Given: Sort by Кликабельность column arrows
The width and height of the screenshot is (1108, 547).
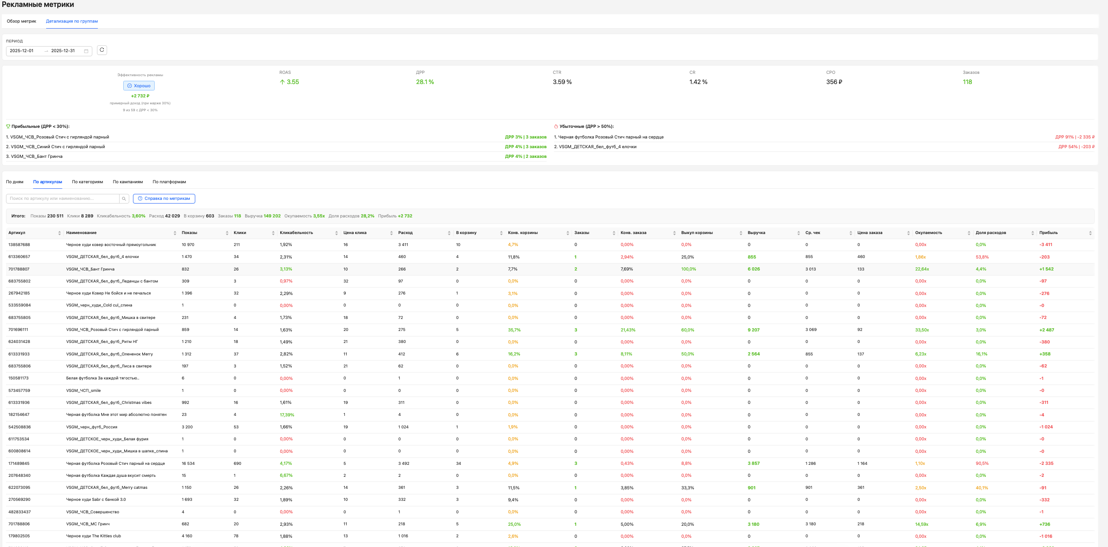Looking at the screenshot, I should pos(337,233).
